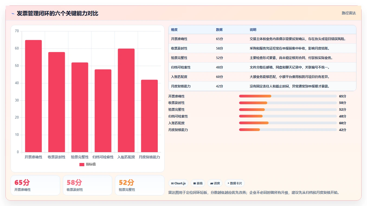Click the 归档可检索性 x-axis label
The width and height of the screenshot is (367, 206).
tap(103, 157)
